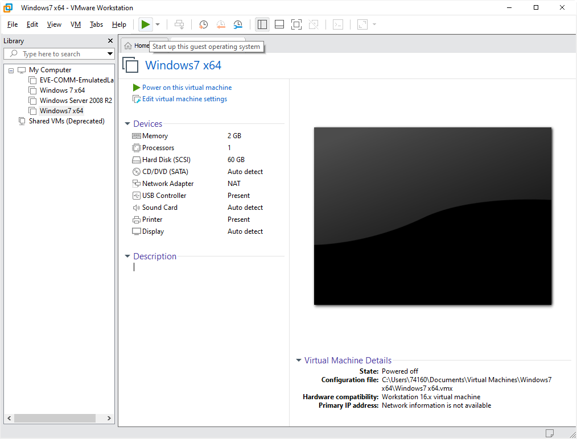This screenshot has height=439, width=577.
Task: Click the Memory 2 GB value
Action: (234, 136)
